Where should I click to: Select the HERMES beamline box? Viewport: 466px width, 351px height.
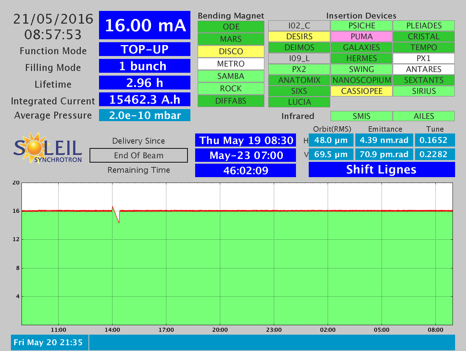tap(362, 59)
